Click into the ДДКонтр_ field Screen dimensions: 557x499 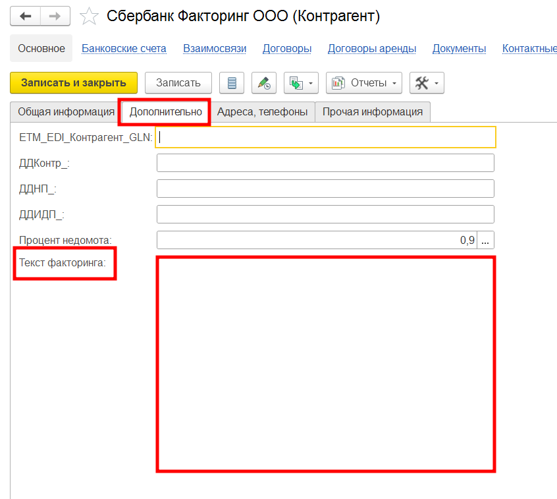(x=325, y=163)
